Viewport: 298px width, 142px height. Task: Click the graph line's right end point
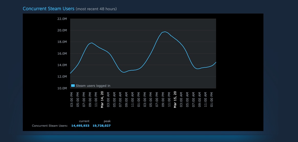tap(216, 62)
